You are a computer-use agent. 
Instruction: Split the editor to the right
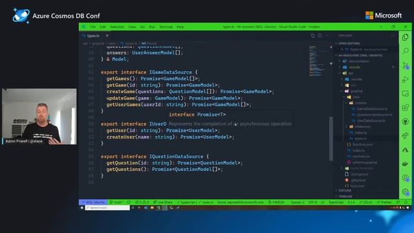320,36
